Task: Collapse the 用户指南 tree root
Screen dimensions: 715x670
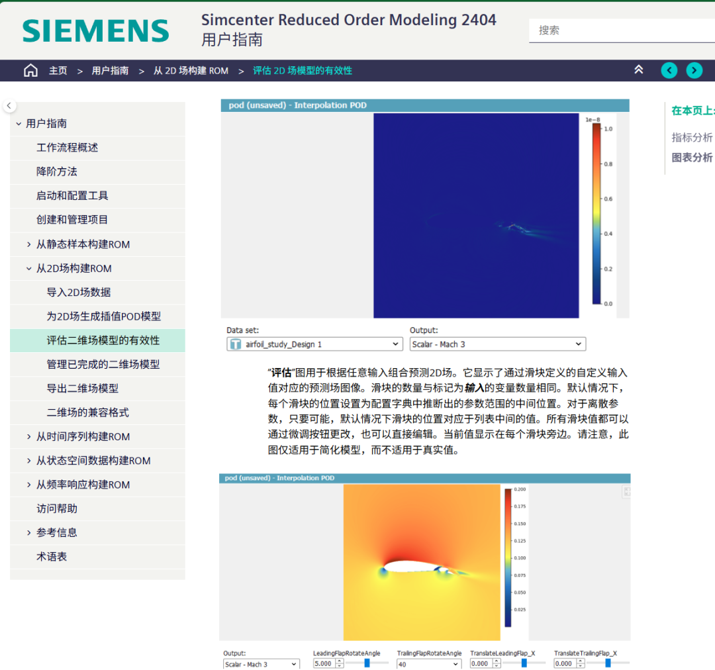Action: [x=19, y=124]
